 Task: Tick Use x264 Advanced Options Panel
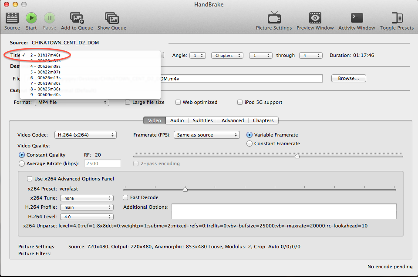(x=30, y=179)
